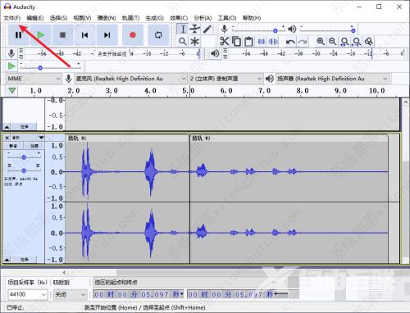Open the project sample rate 44100 dropdown
The width and height of the screenshot is (410, 313).
click(27, 294)
